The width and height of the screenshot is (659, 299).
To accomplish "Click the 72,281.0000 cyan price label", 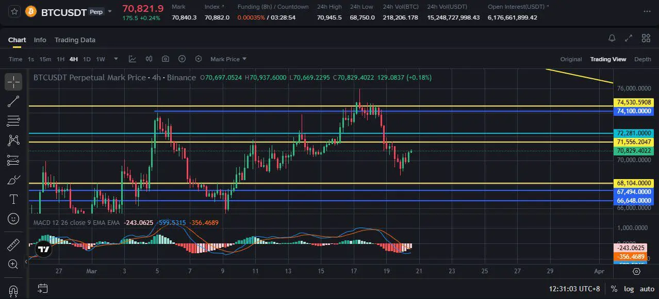I will tap(634, 133).
